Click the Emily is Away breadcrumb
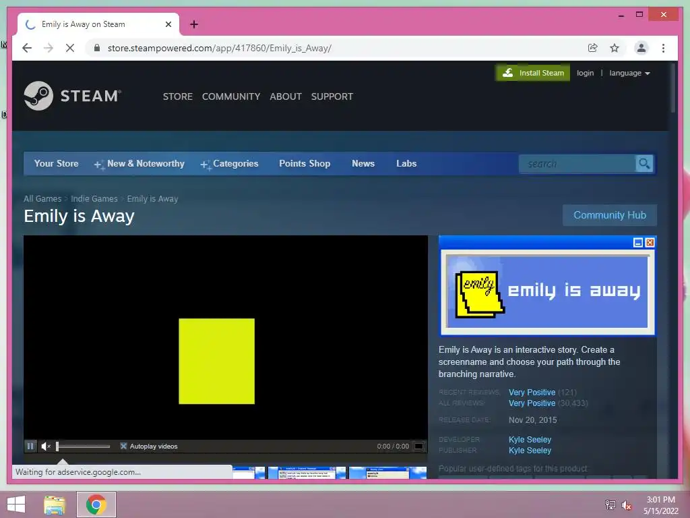Screen dimensions: 690x518 pos(153,199)
